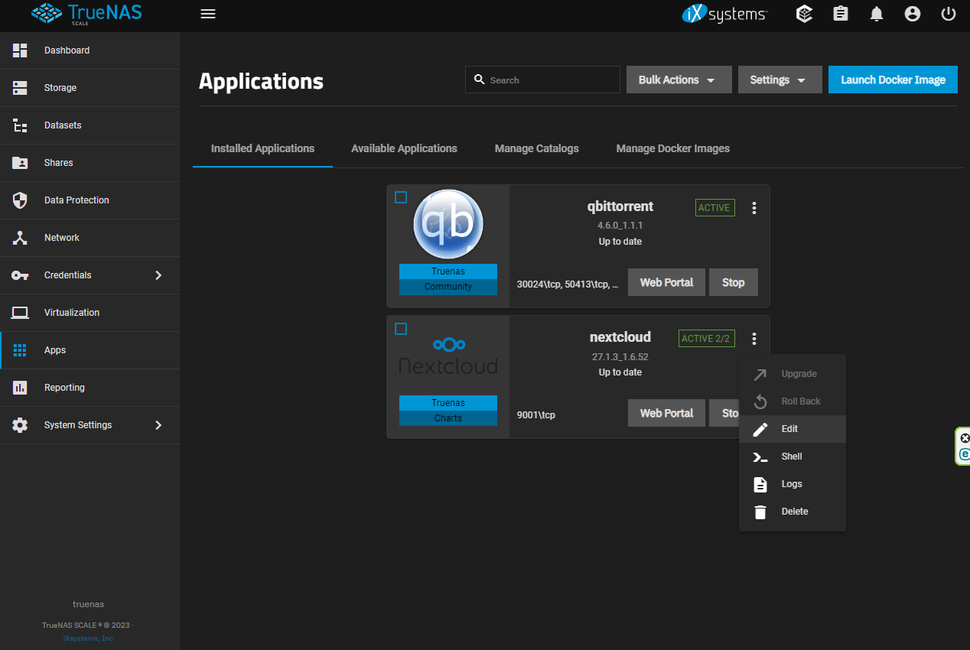Select Logs in nextcloud menu
This screenshot has width=970, height=650.
click(792, 484)
